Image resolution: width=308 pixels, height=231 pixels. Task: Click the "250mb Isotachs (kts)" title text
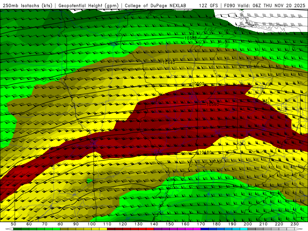click(x=27, y=6)
